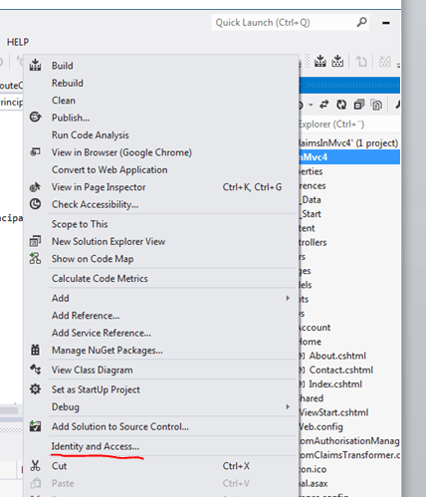Click Solution Explorer show all files icon
Image resolution: width=426 pixels, height=497 pixels.
[376, 105]
